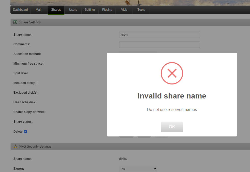The image size is (250, 172).
Task: Click the red X error icon
Action: click(172, 73)
